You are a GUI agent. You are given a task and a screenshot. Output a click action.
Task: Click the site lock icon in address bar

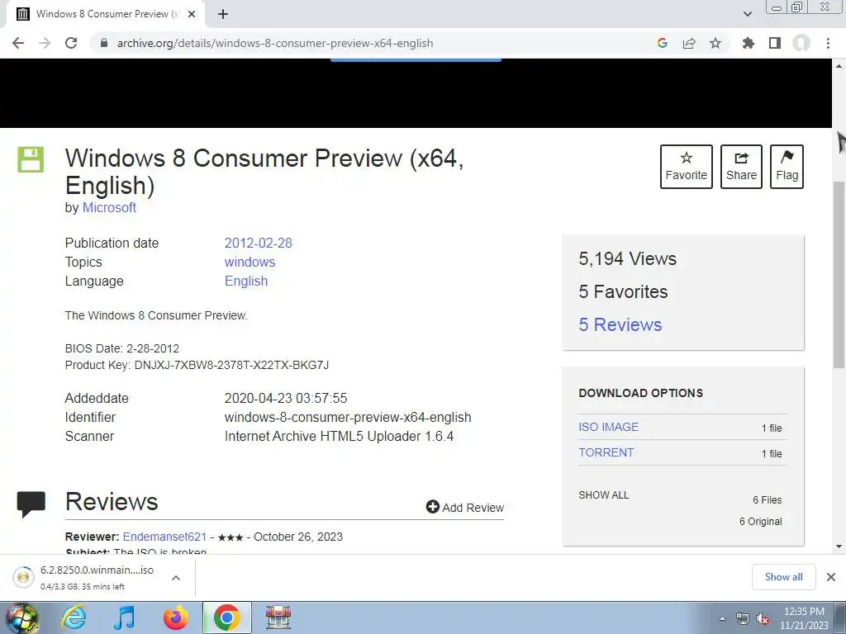point(104,43)
